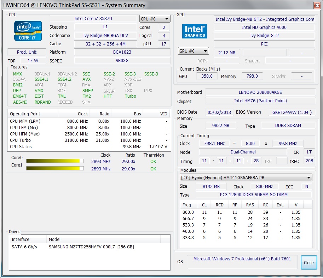Click Core1 ThermMon OK status
323x278 pixels.
coord(153,169)
